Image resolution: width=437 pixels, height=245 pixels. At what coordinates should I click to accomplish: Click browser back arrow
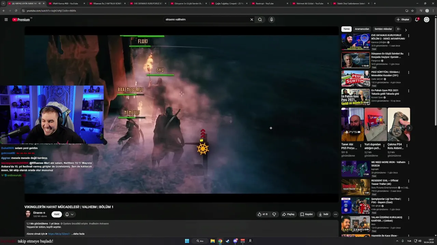click(4, 11)
